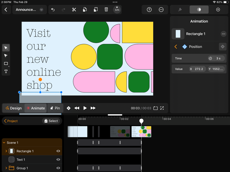Screen dimensions: 230x172
Task: Open the 32% zoom control
Action: 117,10
